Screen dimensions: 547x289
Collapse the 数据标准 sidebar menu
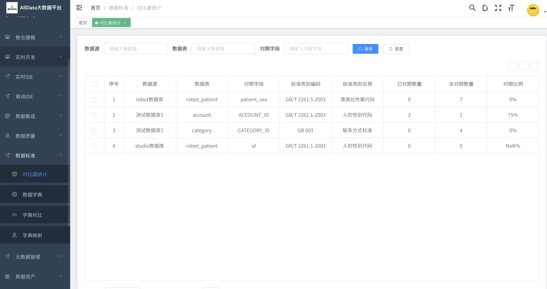point(34,156)
